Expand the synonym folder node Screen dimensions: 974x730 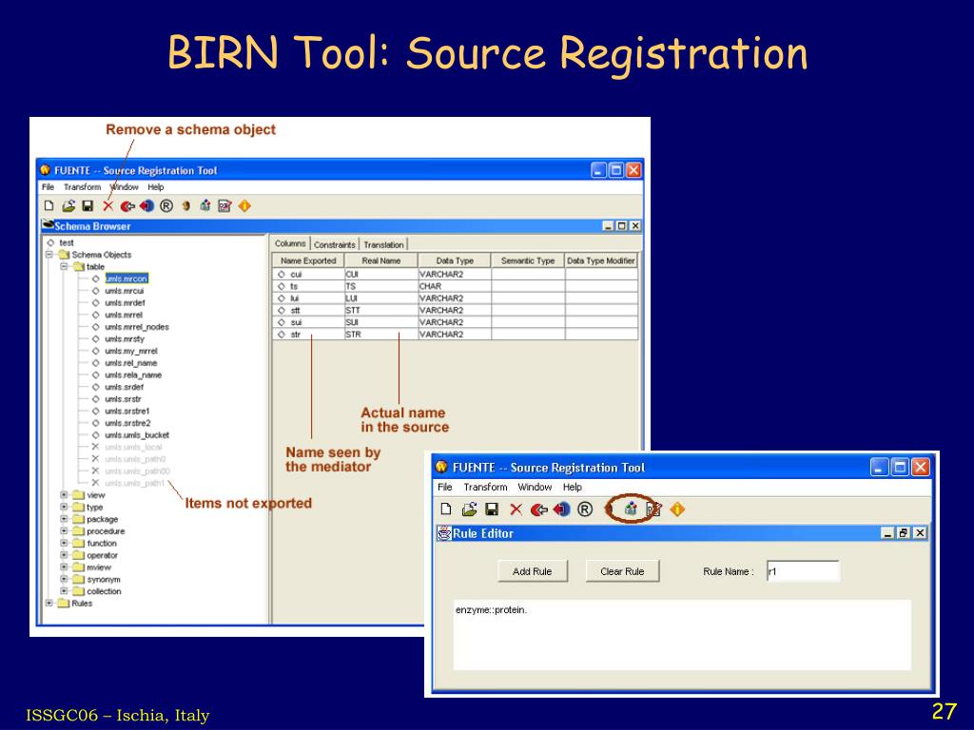(64, 579)
